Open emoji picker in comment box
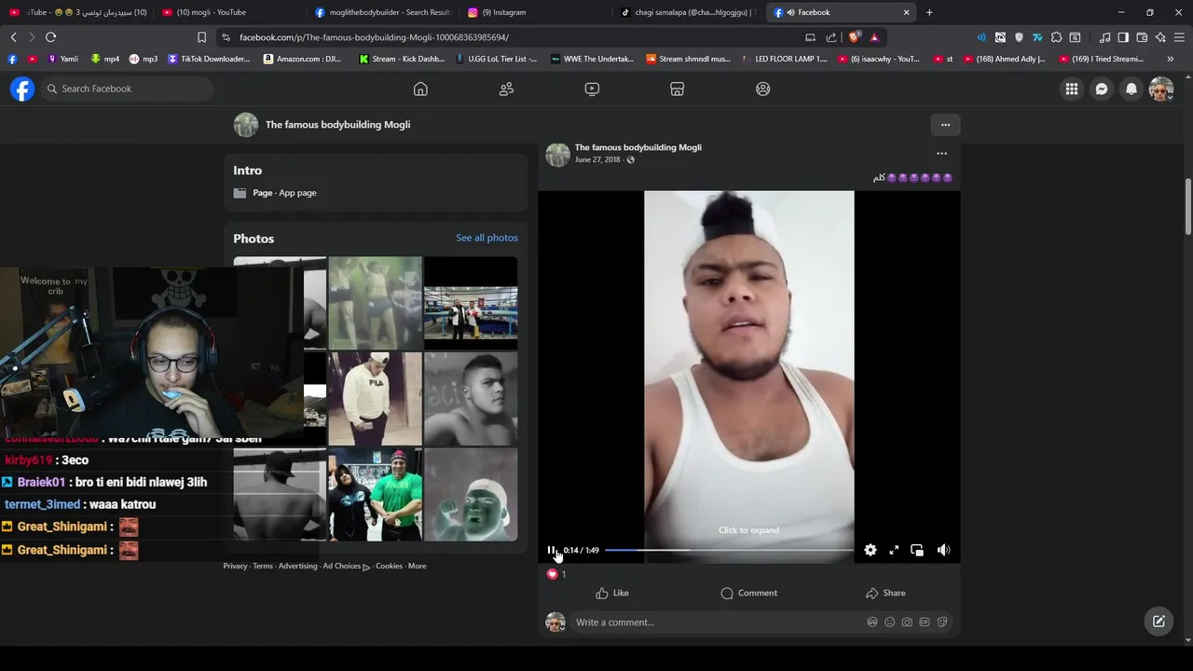The image size is (1193, 671). tap(890, 623)
